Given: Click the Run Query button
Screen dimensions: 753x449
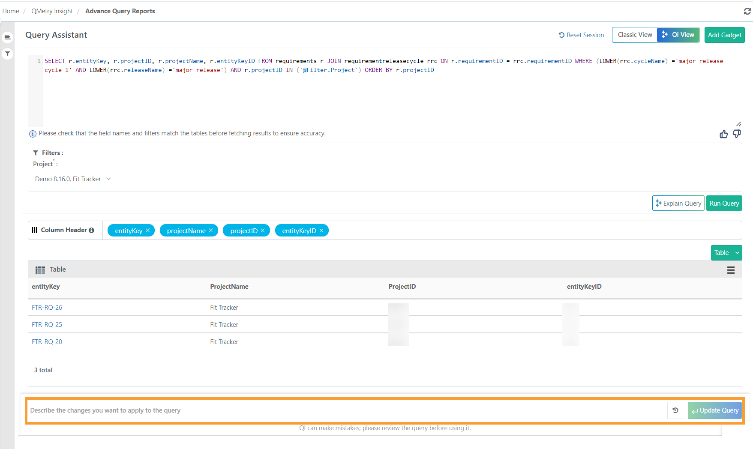Looking at the screenshot, I should point(724,203).
